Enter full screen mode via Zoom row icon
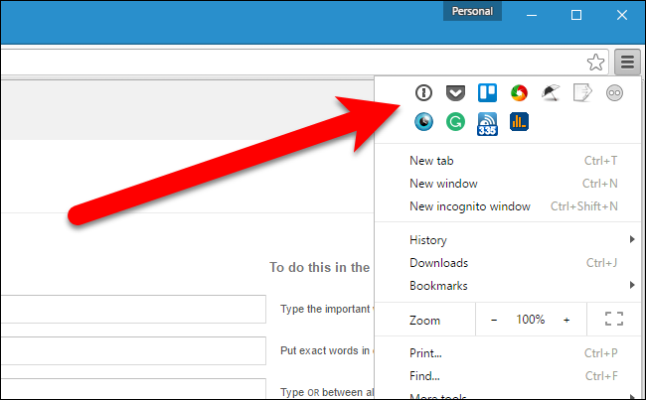This screenshot has width=646, height=400. click(614, 319)
